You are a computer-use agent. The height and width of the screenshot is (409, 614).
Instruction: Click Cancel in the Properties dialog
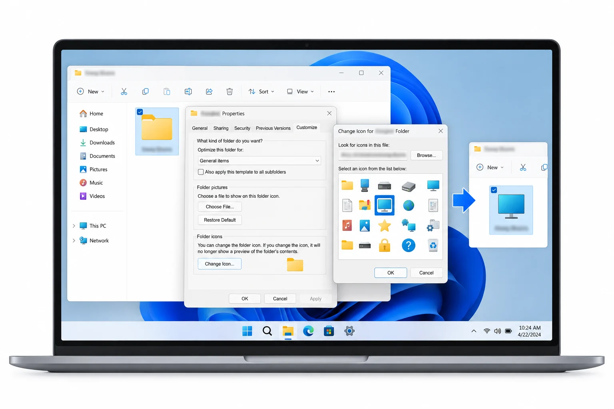pos(280,299)
